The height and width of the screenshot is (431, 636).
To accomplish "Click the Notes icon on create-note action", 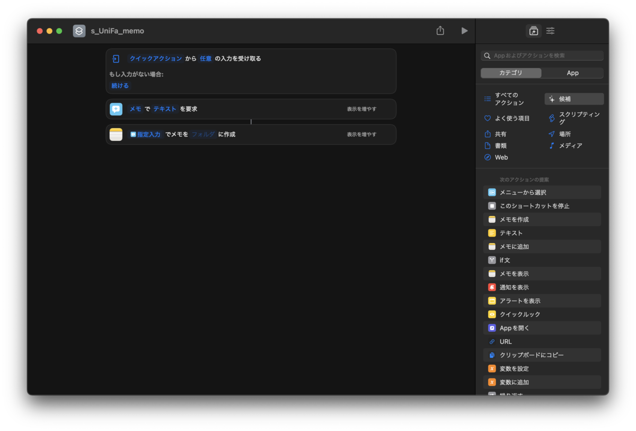I will [x=116, y=134].
